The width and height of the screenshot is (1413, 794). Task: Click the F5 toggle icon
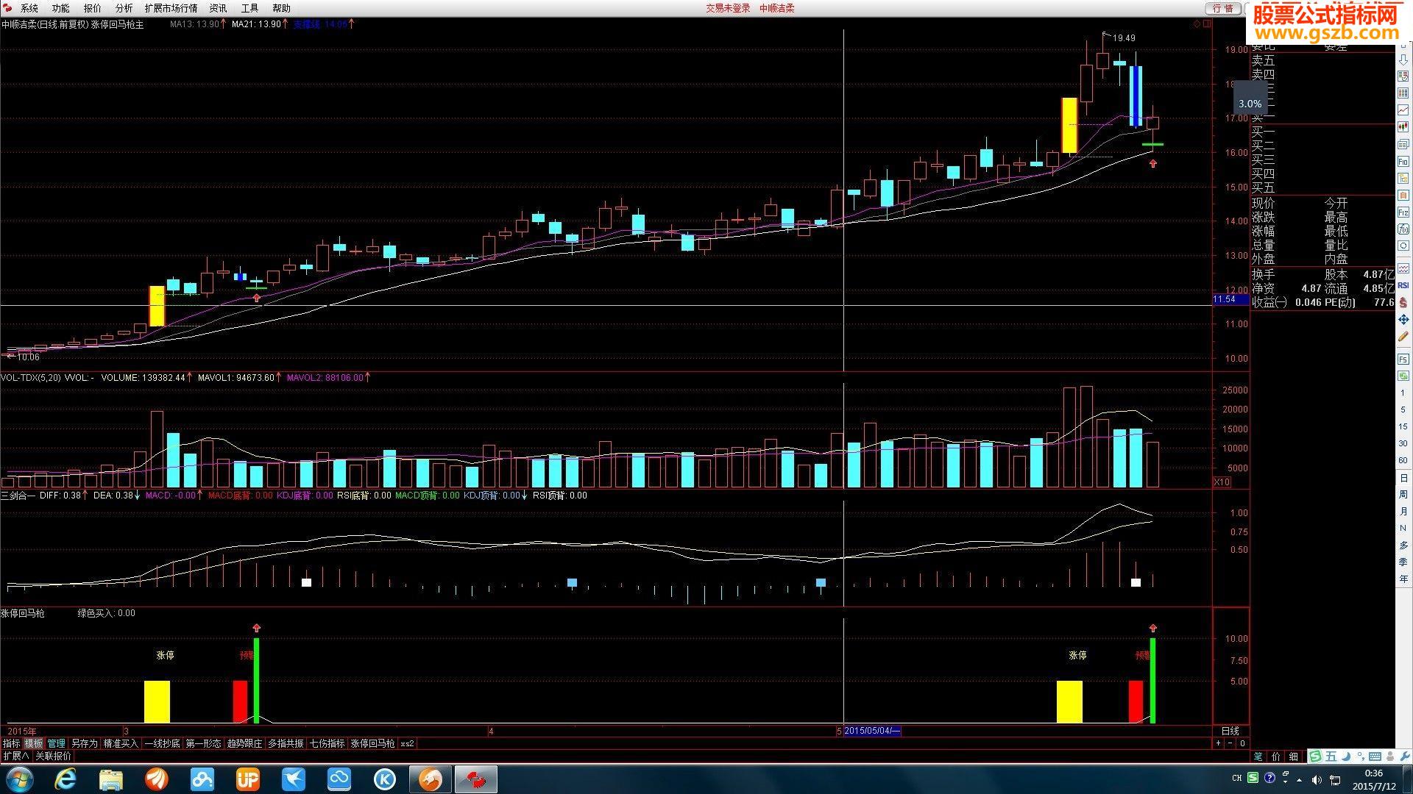(x=1403, y=359)
